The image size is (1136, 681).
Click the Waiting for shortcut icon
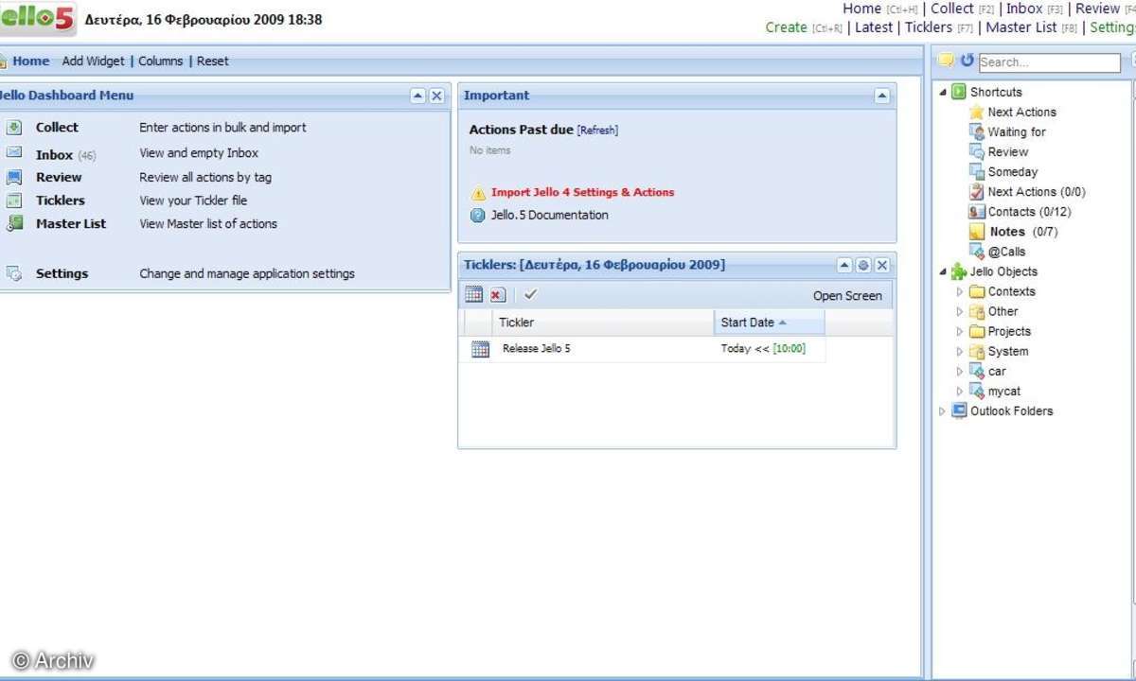tap(977, 132)
